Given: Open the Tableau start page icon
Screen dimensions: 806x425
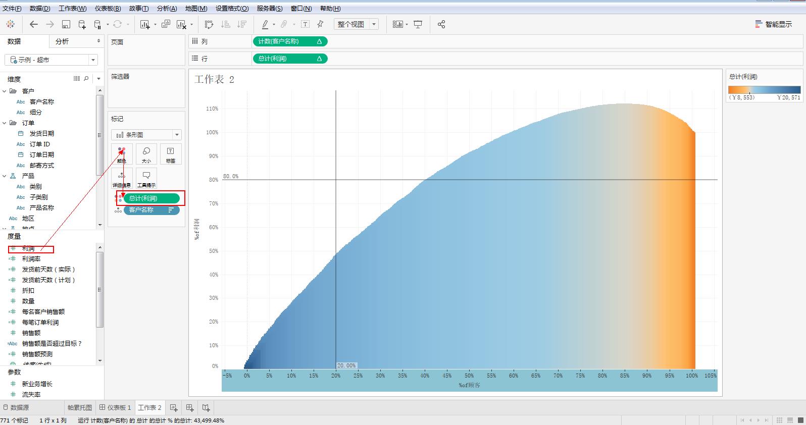Looking at the screenshot, I should pos(11,24).
